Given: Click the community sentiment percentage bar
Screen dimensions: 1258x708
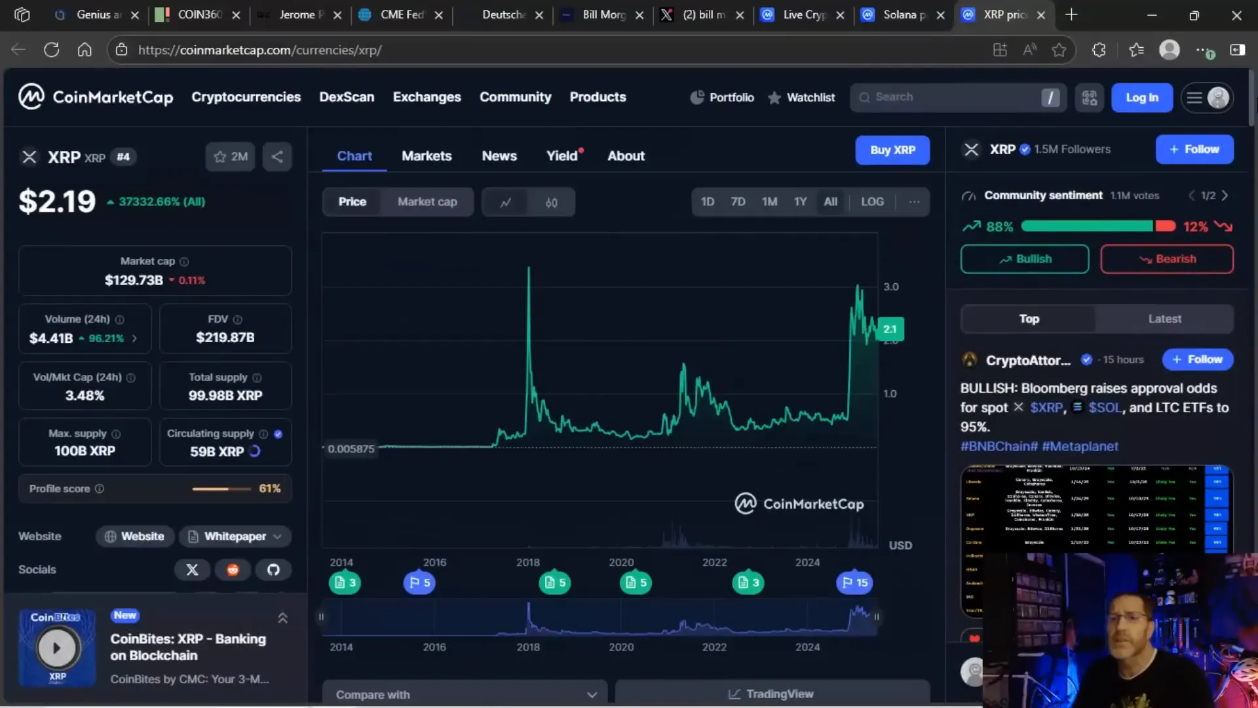Looking at the screenshot, I should (x=1098, y=227).
